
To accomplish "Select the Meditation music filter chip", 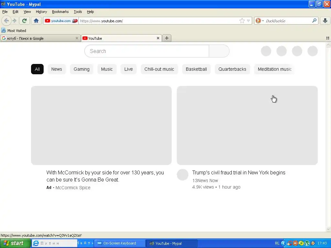I will 274,69.
